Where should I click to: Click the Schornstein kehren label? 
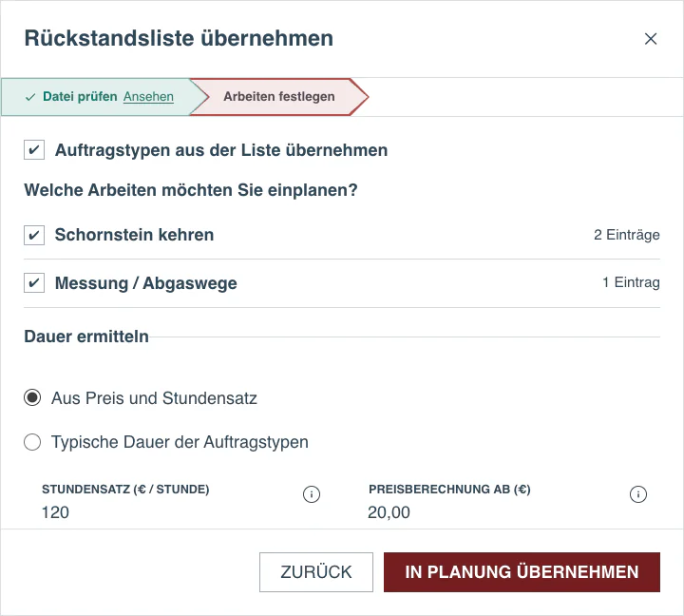pyautogui.click(x=134, y=235)
